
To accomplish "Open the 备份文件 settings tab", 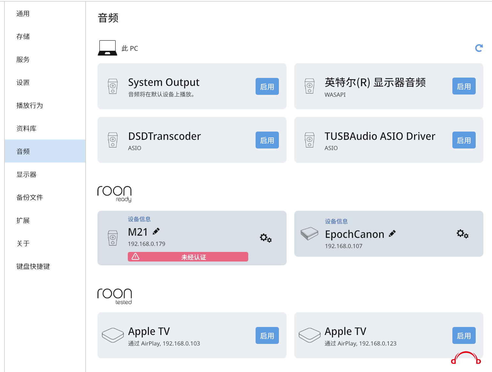I will click(x=45, y=197).
